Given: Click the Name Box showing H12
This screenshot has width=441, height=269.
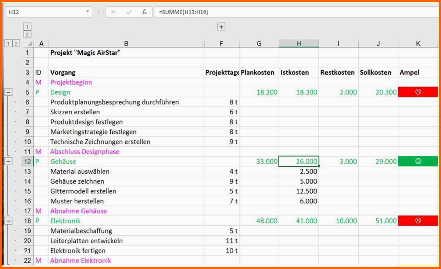Looking at the screenshot, I should (x=49, y=12).
